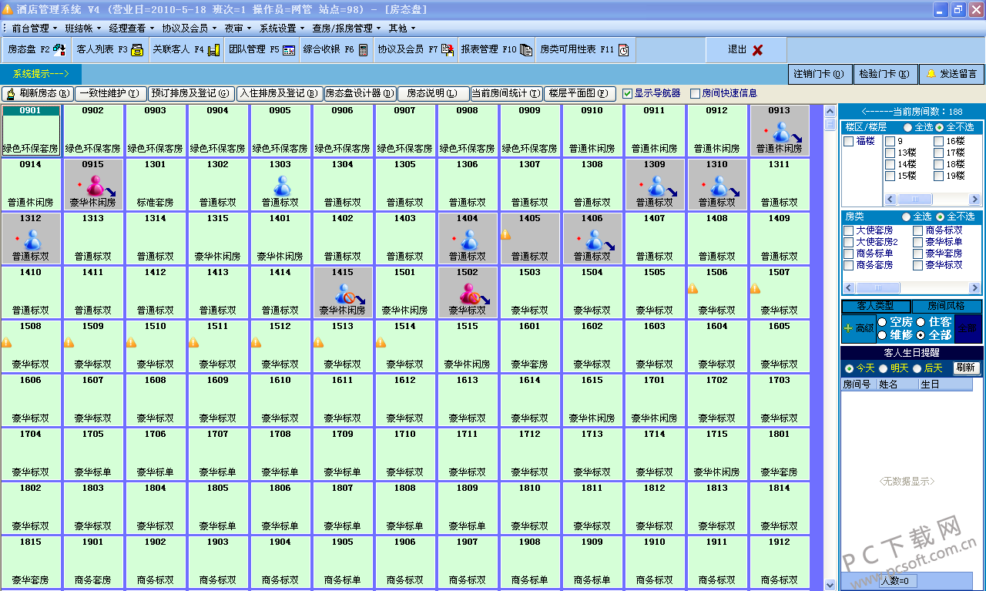
Task: Open the 前台管理 dropdown menu
Action: click(x=34, y=28)
